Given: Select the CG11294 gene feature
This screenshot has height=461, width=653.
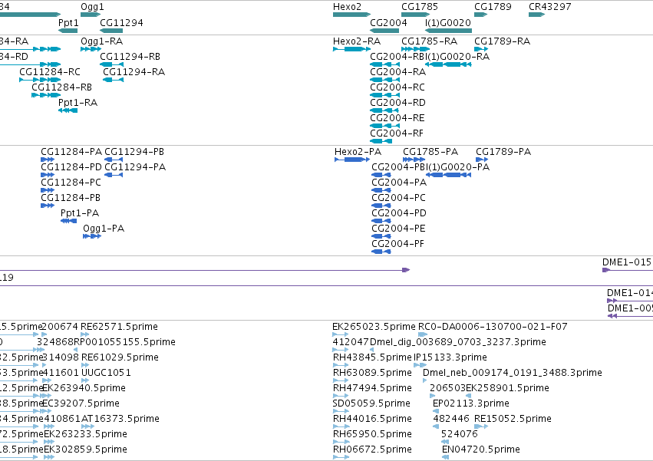Looking at the screenshot, I should click(111, 31).
